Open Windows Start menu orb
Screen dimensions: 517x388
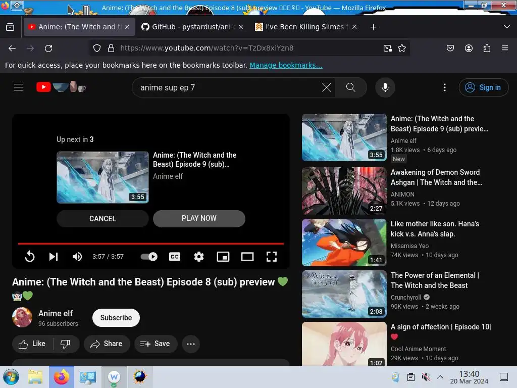pyautogui.click(x=11, y=377)
